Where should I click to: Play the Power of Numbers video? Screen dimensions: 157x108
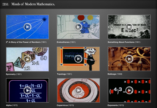click(x=27, y=27)
